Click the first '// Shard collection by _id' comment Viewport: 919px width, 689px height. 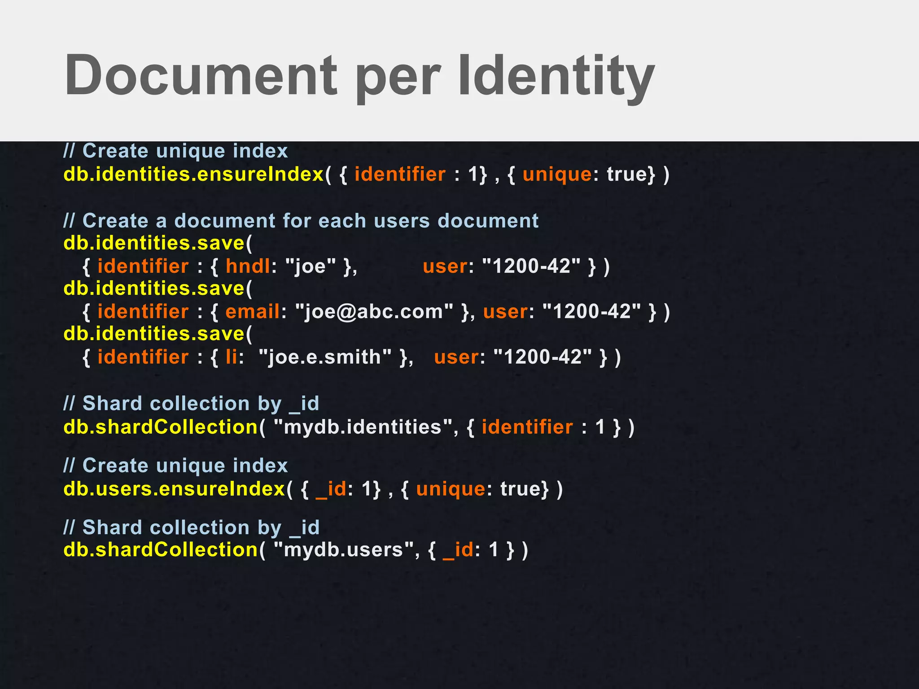(191, 404)
